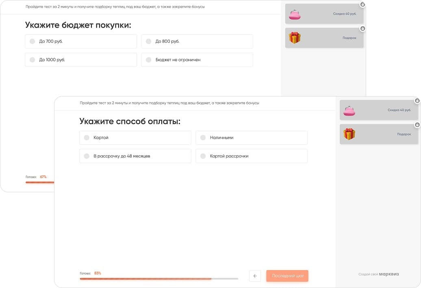This screenshot has height=288, width=421.
Task: Click the gift icon in the top-right bonus panel
Action: (295, 37)
